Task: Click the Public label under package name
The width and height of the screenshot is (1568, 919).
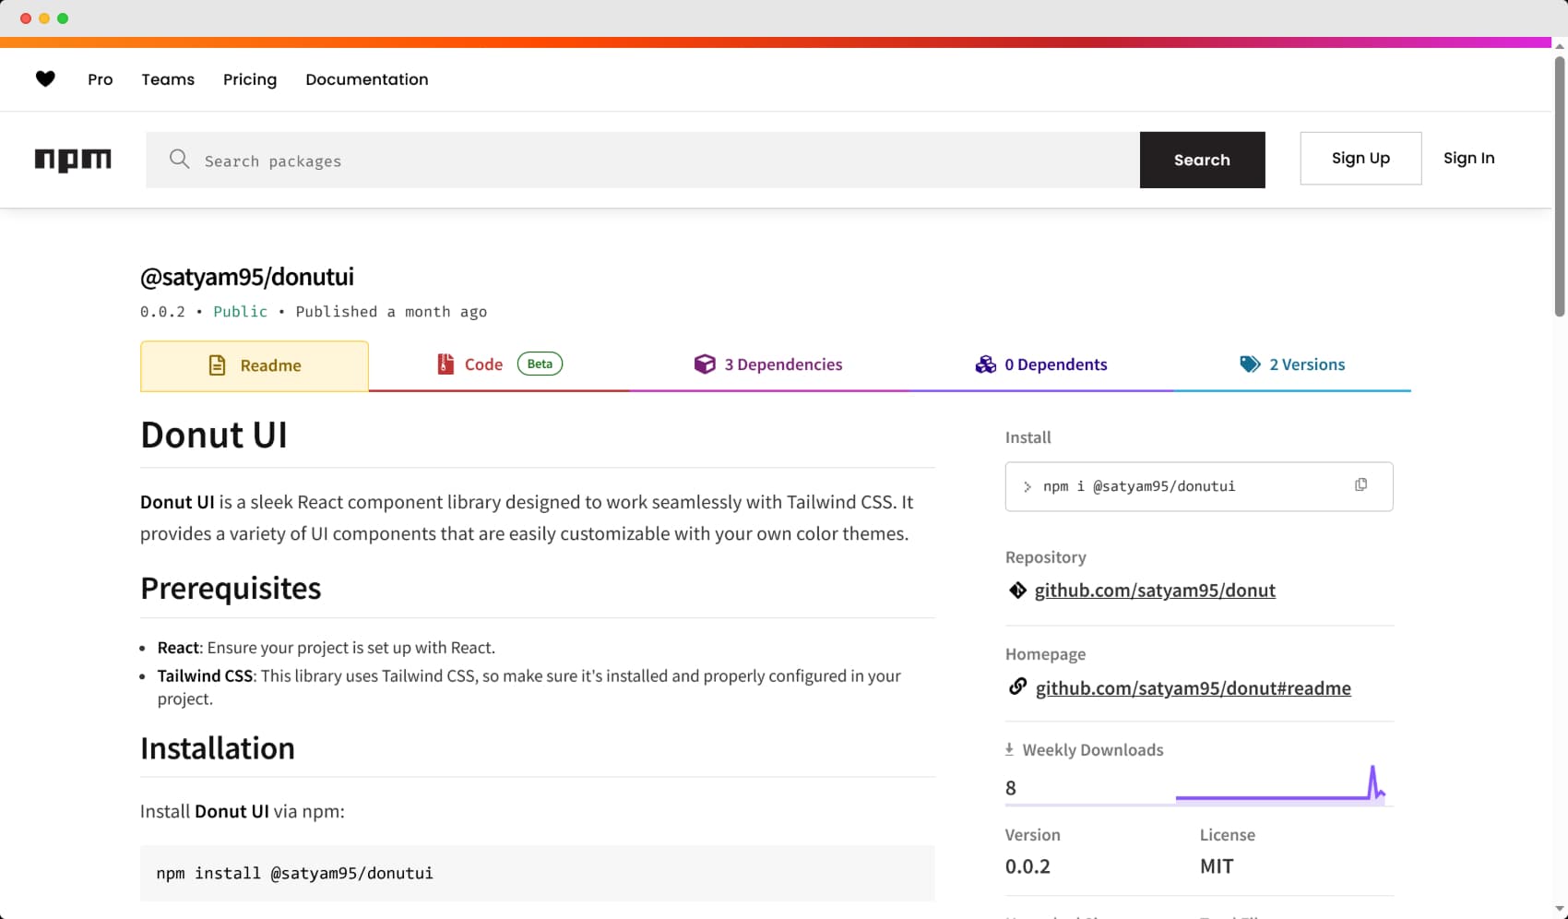Action: pos(240,312)
